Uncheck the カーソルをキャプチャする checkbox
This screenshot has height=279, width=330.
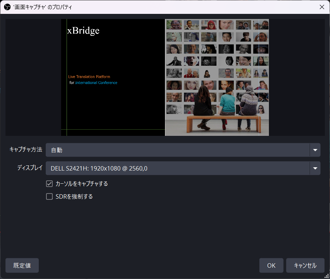pyautogui.click(x=49, y=184)
